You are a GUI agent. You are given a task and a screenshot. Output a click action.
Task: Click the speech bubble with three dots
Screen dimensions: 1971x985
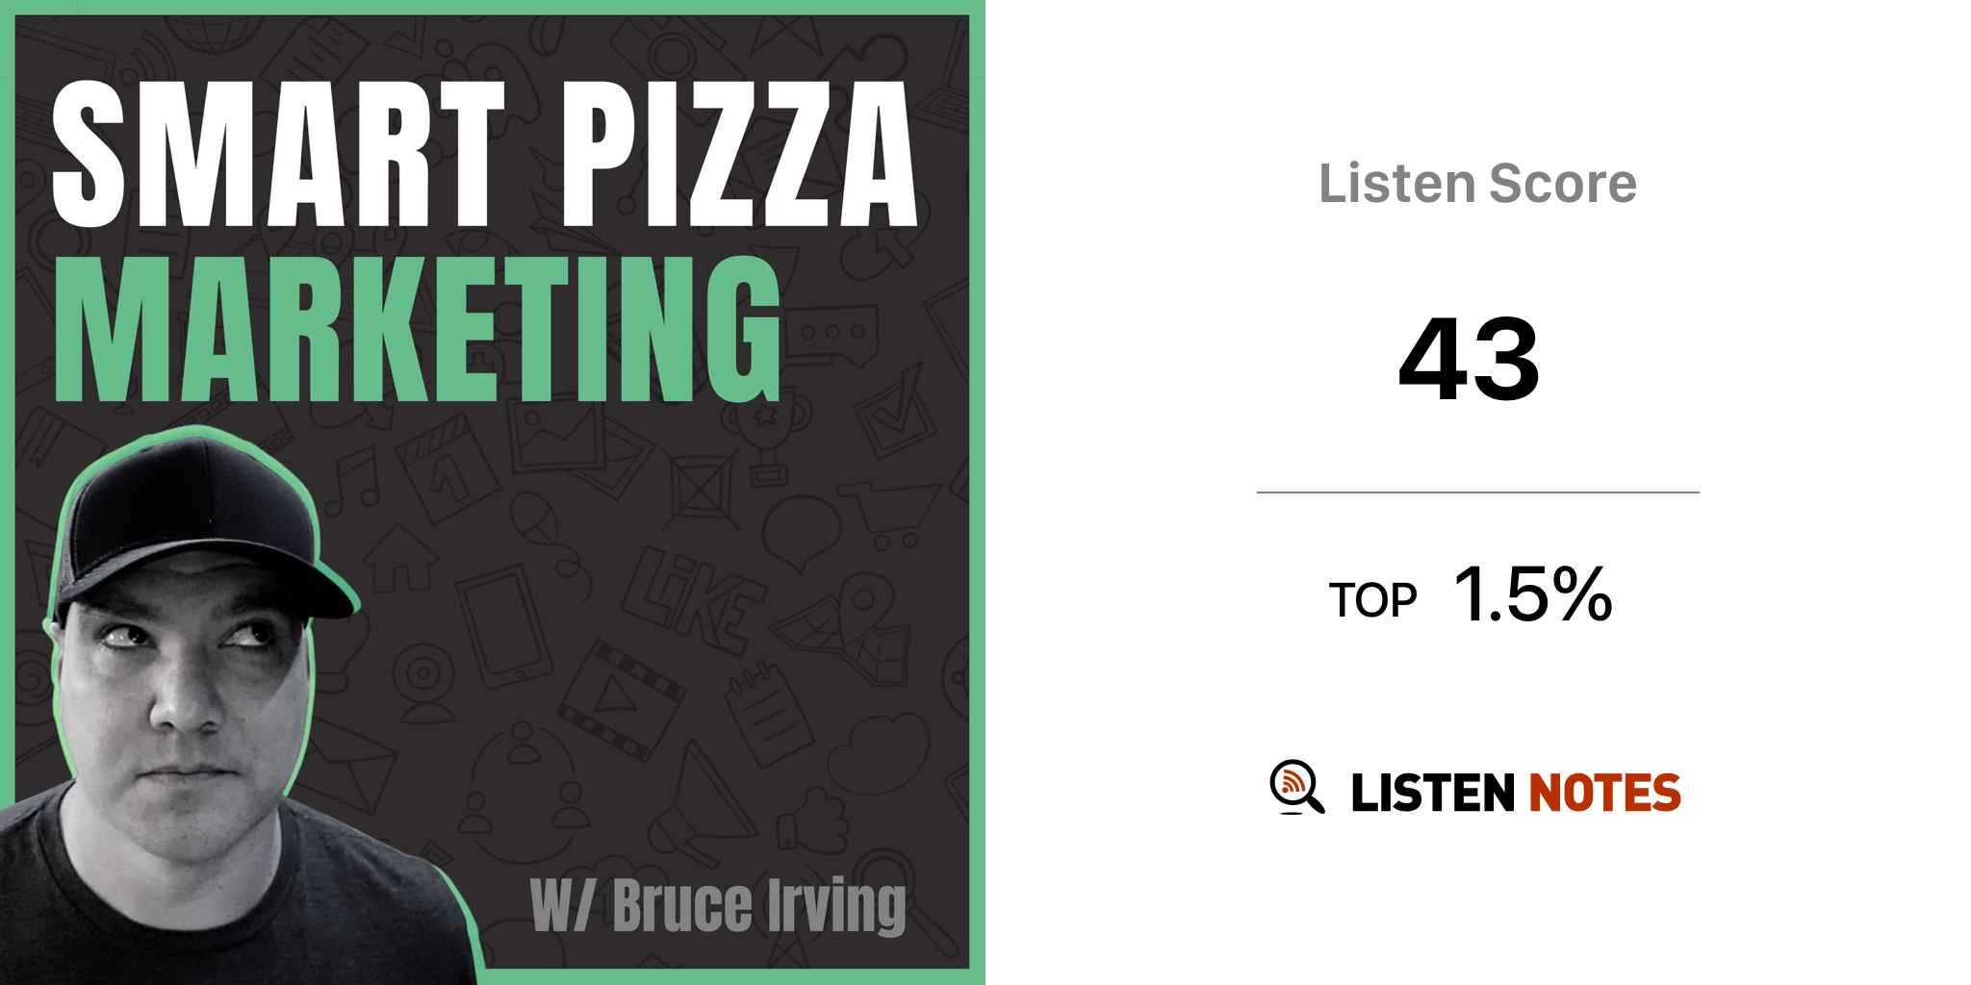click(833, 333)
